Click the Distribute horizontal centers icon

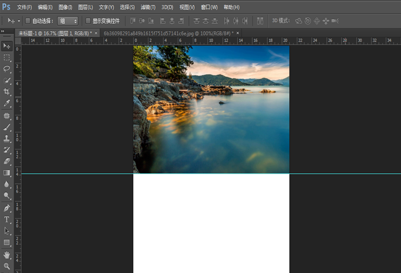click(x=236, y=21)
